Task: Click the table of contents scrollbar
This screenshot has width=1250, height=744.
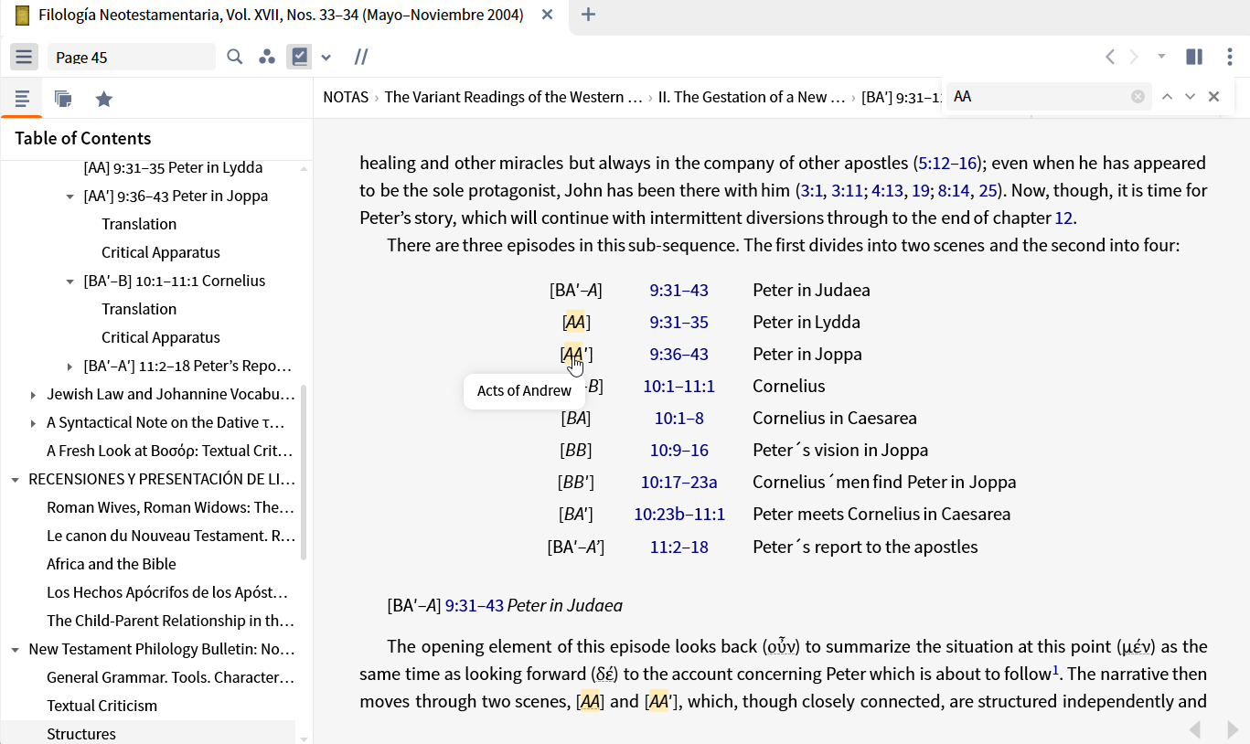Action: click(x=304, y=473)
